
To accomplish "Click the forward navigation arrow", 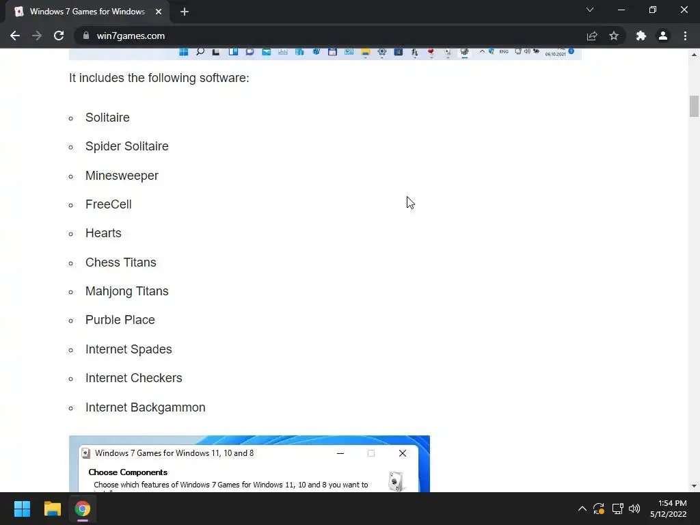I will (37, 36).
